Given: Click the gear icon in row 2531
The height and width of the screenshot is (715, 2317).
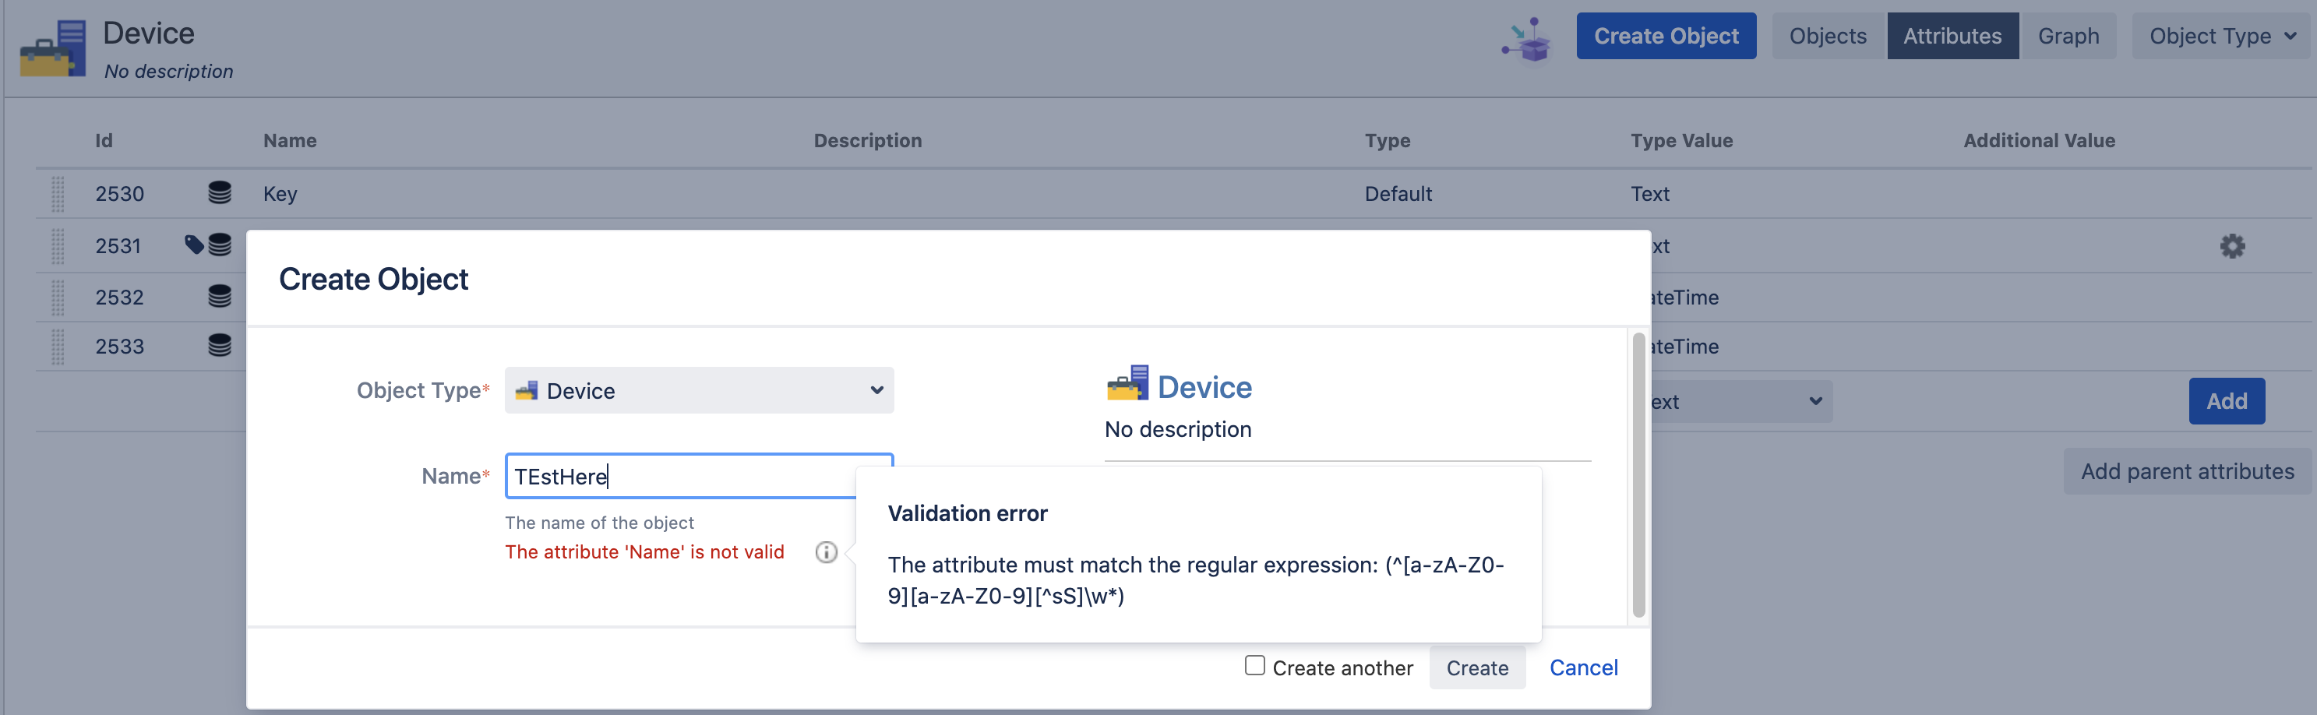Looking at the screenshot, I should coord(2231,245).
